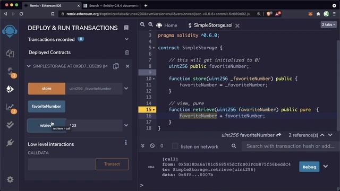
Task: Click the terminal prompt input line
Action: 239,185
